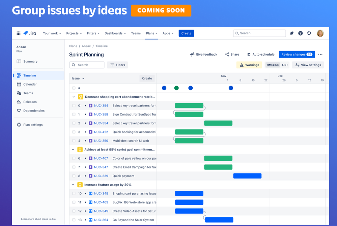Image resolution: width=337 pixels, height=226 pixels.
Task: Tick the checkbox for NUC-350 row
Action: 74,141
